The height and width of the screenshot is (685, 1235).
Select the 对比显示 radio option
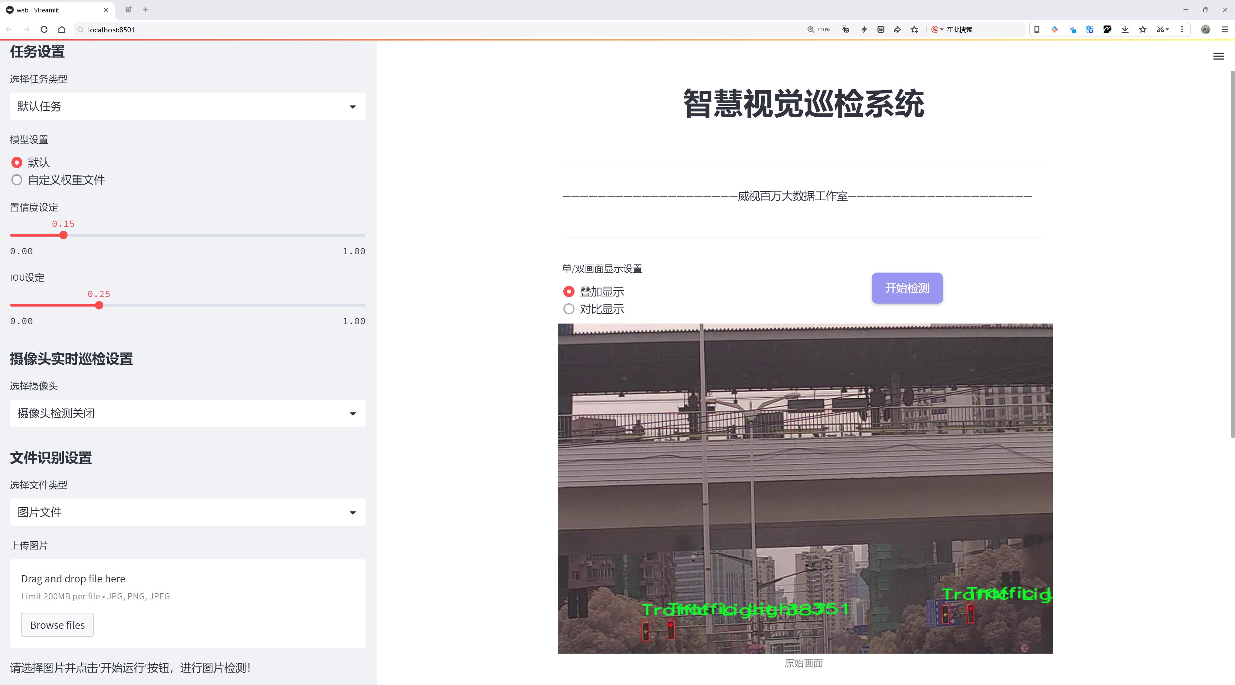(569, 309)
